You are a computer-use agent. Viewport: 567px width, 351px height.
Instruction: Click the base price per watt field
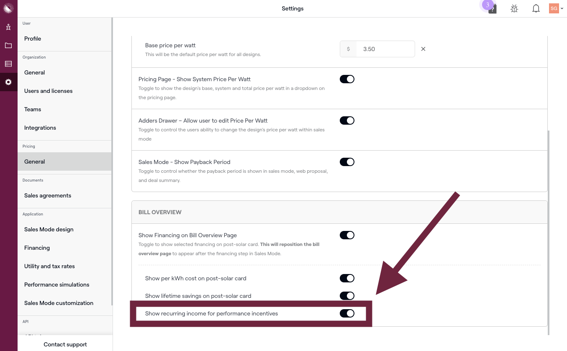coord(385,49)
